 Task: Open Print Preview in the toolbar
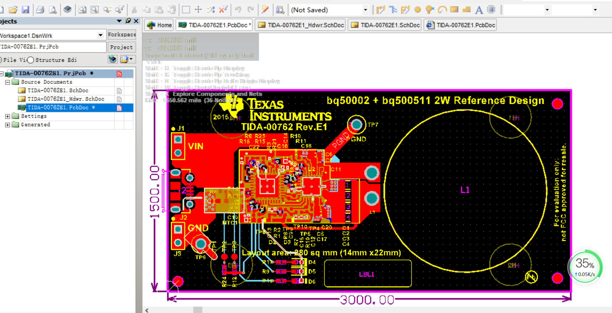tap(53, 10)
